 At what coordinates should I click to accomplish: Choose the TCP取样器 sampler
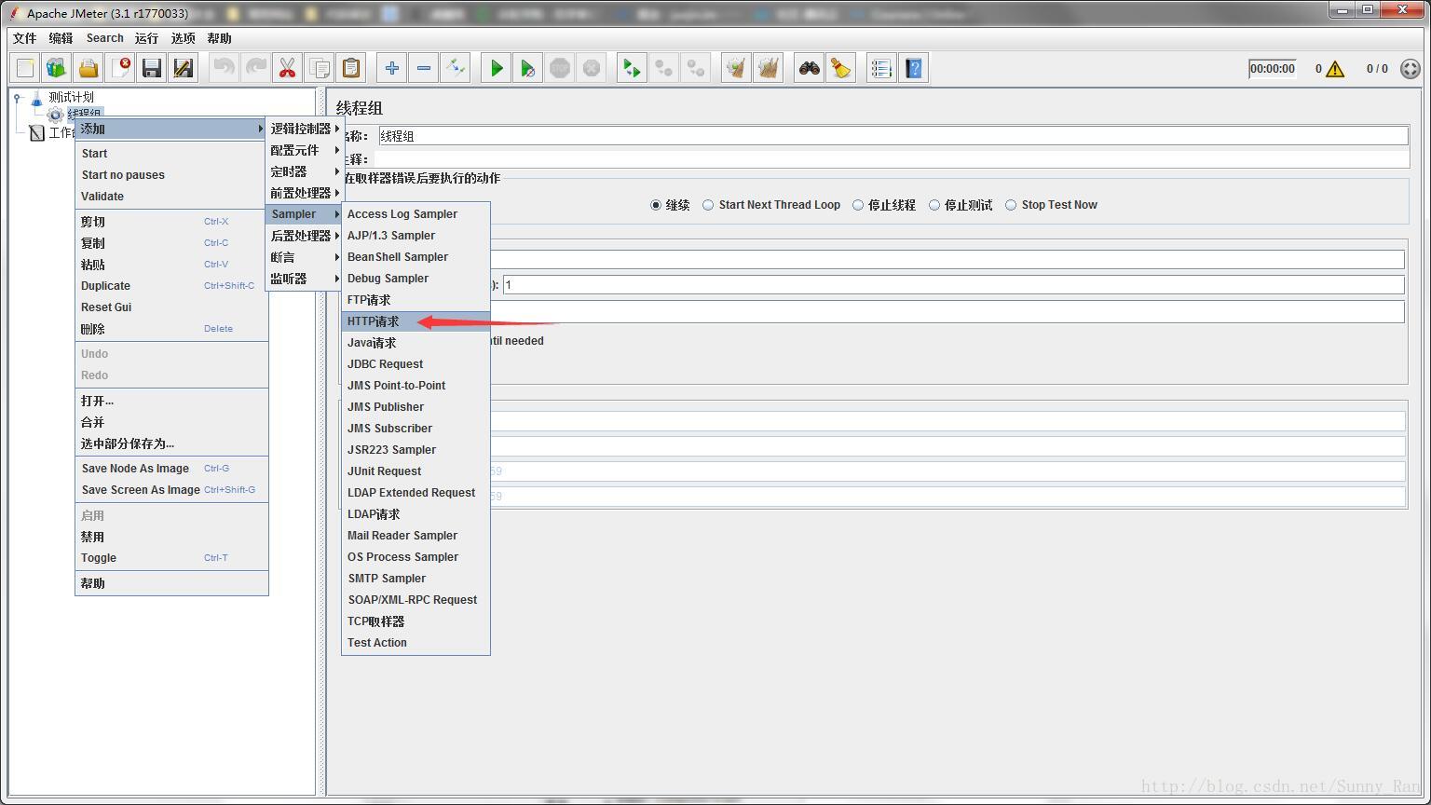416,621
